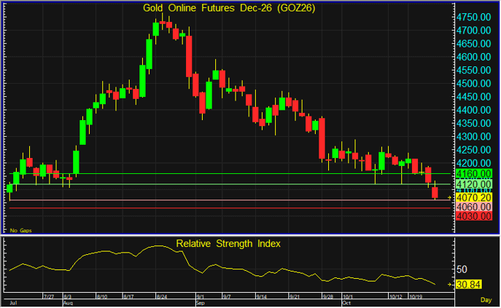Click the 4250.00 price axis label
This screenshot has height=308, width=501.
click(473, 150)
